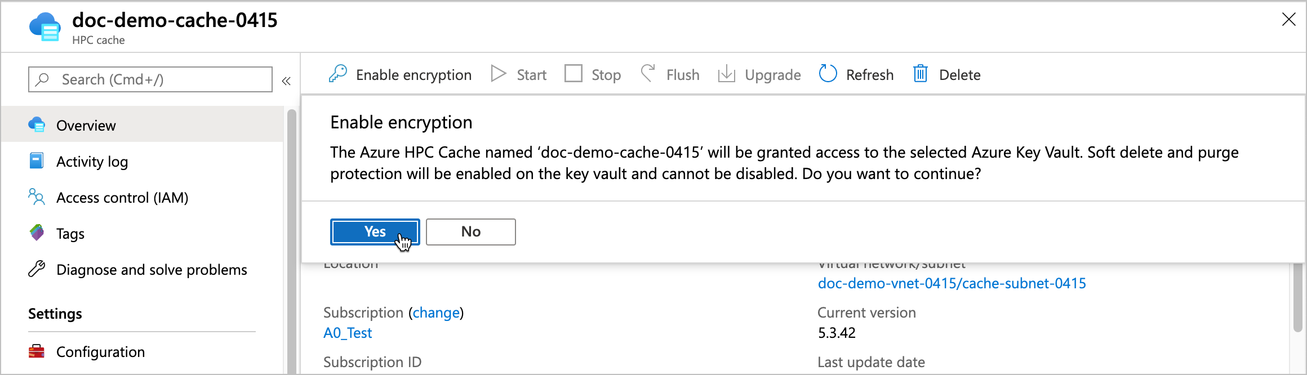1307x375 pixels.
Task: Open Diagnose and solve problems
Action: pos(151,270)
